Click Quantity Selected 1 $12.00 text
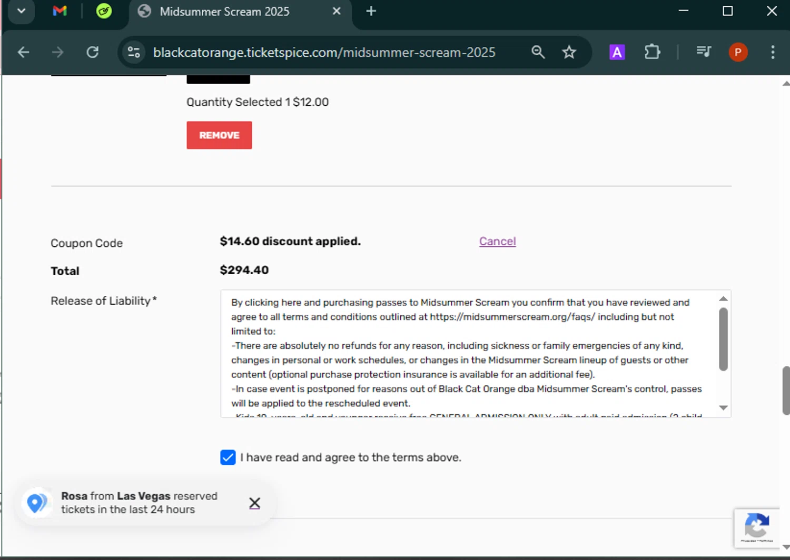Image resolution: width=790 pixels, height=560 pixels. click(258, 102)
